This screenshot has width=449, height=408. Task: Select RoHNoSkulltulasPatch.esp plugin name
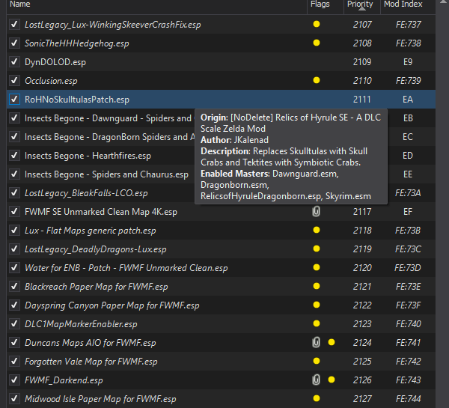77,100
